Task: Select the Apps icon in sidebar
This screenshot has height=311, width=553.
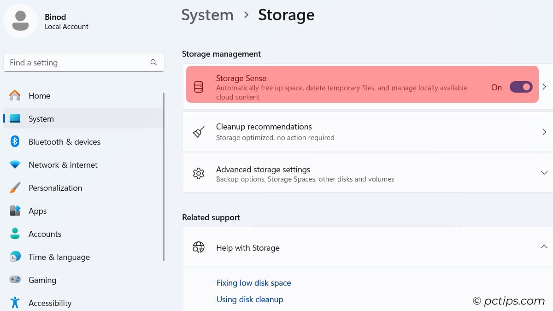Action: tap(15, 211)
